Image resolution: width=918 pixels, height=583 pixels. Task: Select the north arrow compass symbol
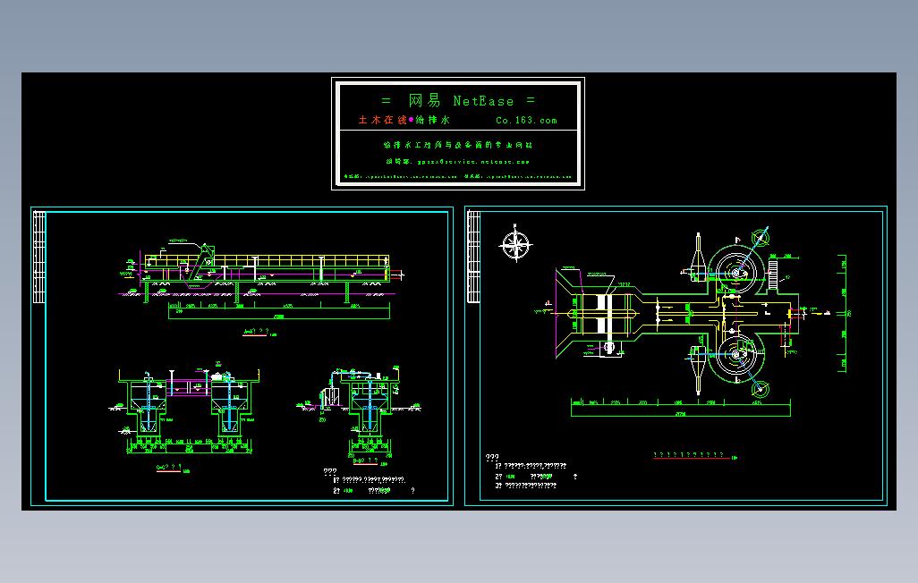(515, 244)
